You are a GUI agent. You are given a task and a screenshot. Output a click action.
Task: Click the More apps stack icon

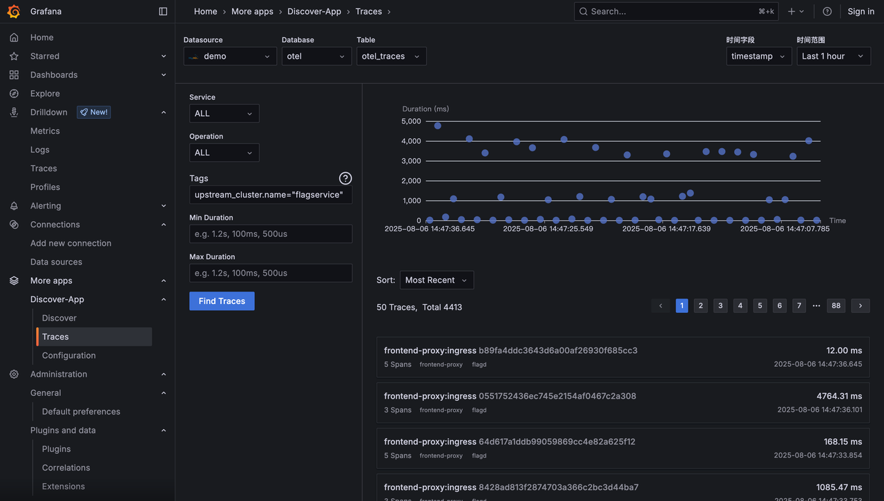[x=14, y=281]
